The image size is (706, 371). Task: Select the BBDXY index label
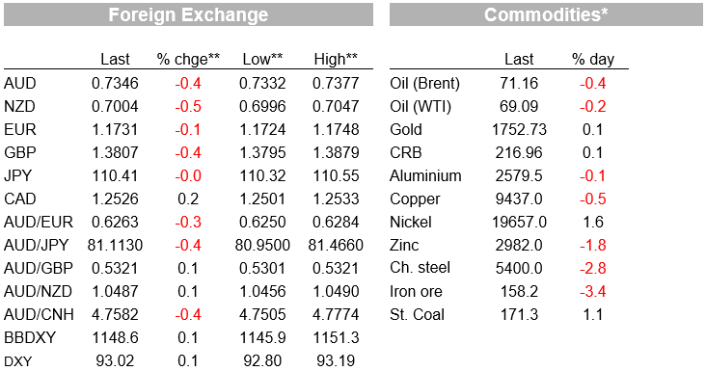(x=30, y=337)
